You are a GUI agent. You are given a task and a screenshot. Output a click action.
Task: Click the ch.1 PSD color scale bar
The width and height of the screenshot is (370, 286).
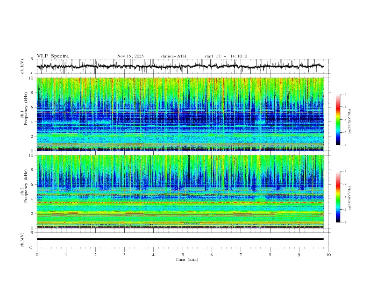click(x=338, y=120)
